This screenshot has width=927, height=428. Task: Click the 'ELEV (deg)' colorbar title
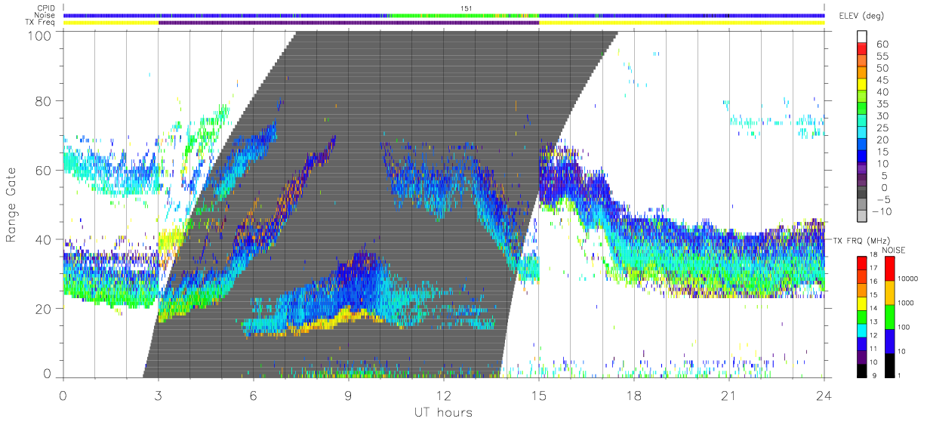click(x=862, y=17)
